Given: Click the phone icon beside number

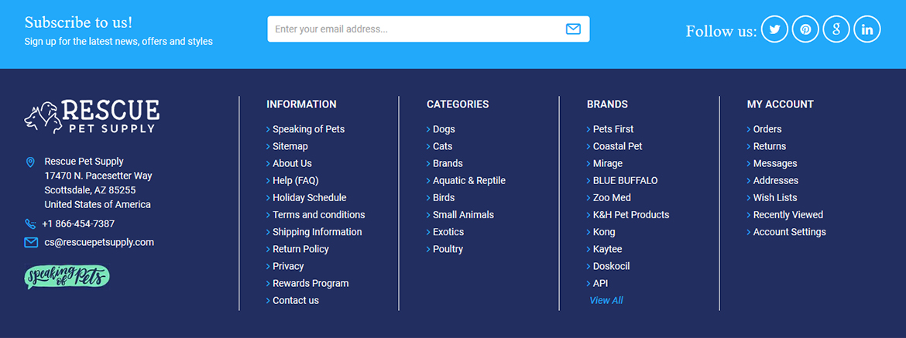Looking at the screenshot, I should [30, 224].
